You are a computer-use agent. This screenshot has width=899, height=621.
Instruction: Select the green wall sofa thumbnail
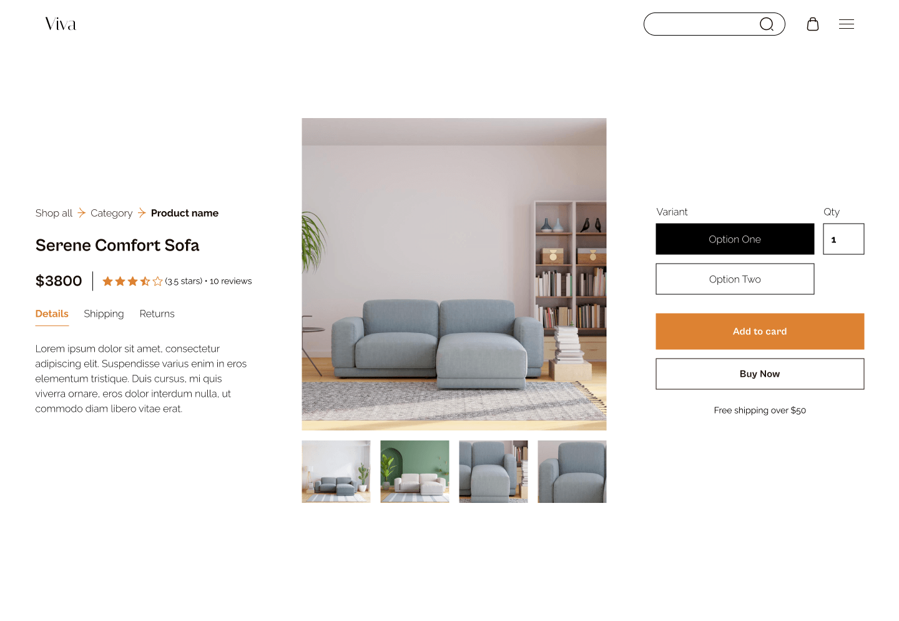(x=415, y=472)
